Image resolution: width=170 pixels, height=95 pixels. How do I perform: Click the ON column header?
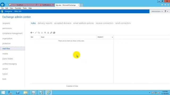[x=35, y=37]
